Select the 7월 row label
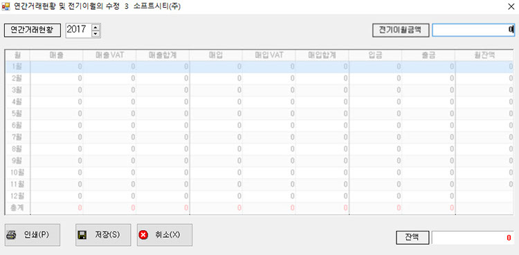Viewport: 519px width, 255px height. [x=17, y=137]
